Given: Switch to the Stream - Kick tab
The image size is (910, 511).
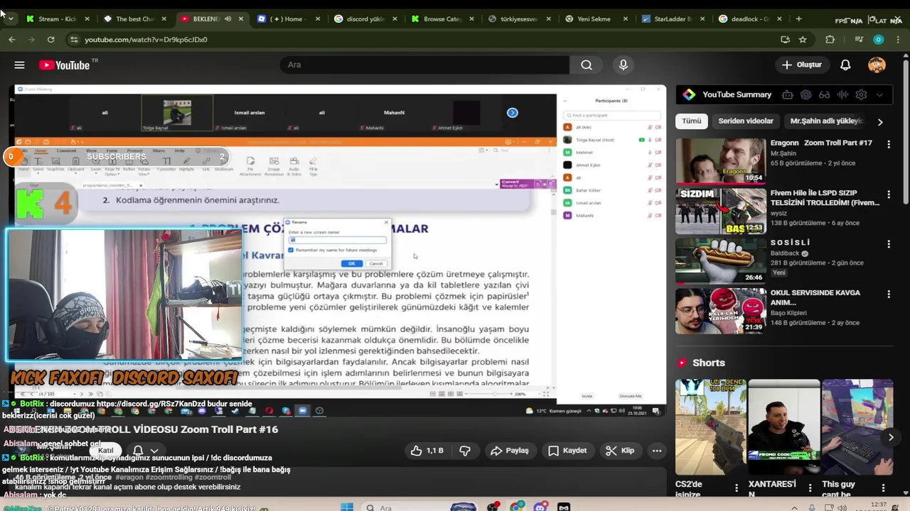Looking at the screenshot, I should click(57, 19).
